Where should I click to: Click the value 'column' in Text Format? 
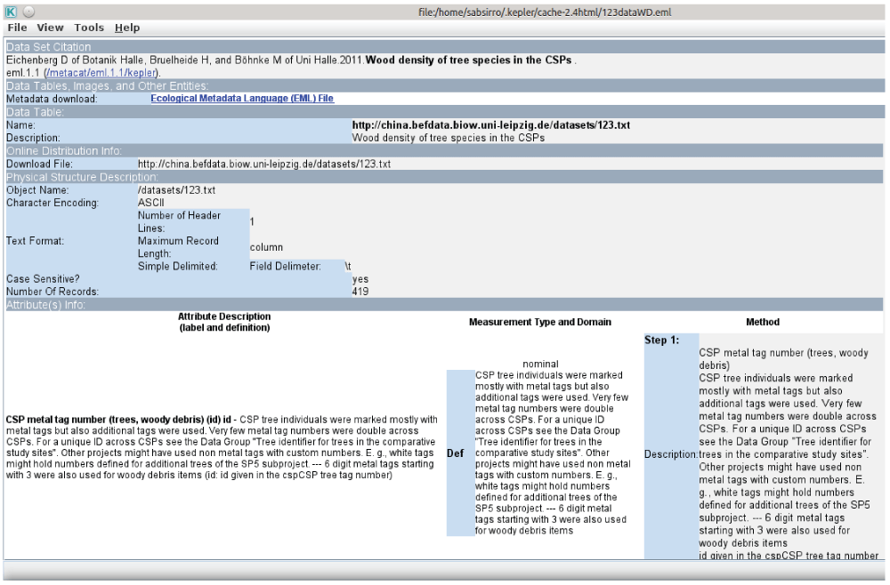[266, 248]
